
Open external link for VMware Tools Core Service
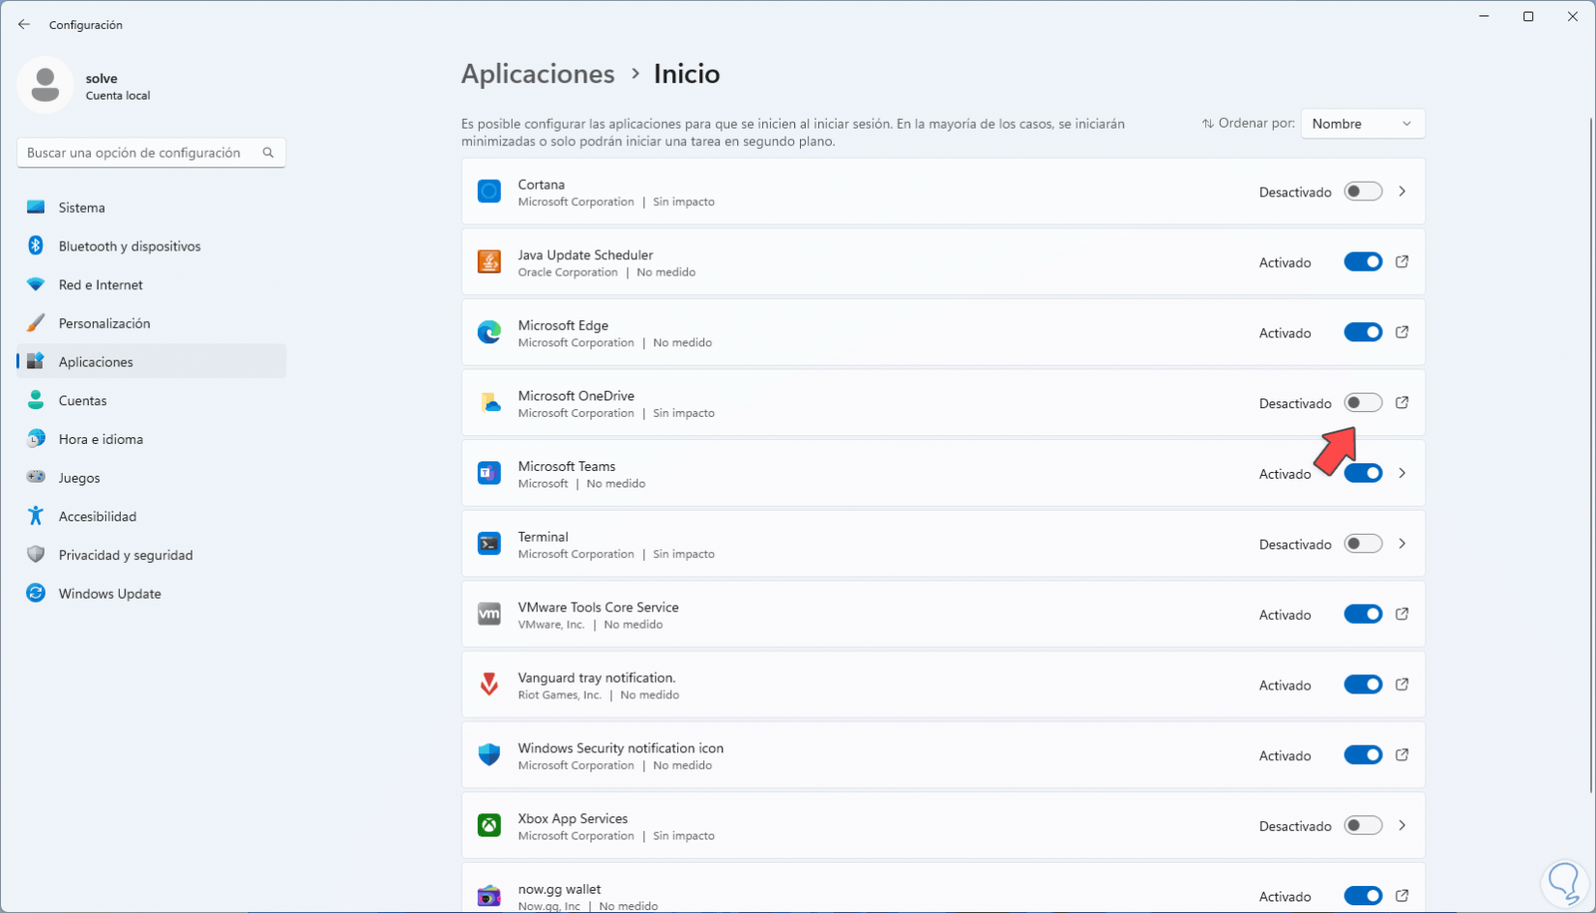1402,614
